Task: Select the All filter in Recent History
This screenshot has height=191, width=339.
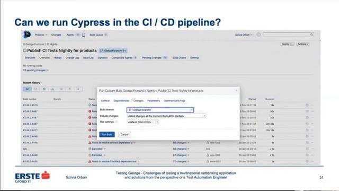Action: tap(27, 89)
